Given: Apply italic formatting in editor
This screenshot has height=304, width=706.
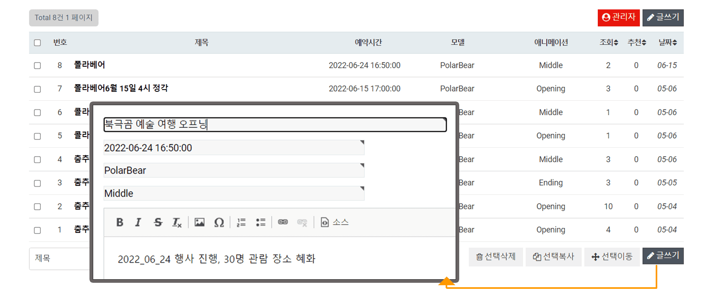Looking at the screenshot, I should pos(138,223).
